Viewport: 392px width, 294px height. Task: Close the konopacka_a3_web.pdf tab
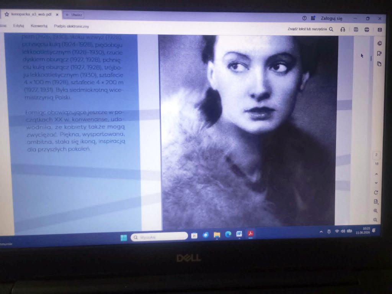click(57, 15)
